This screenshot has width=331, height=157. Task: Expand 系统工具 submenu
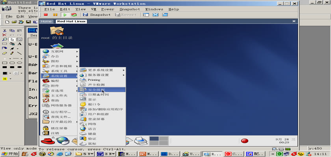[x=60, y=71]
